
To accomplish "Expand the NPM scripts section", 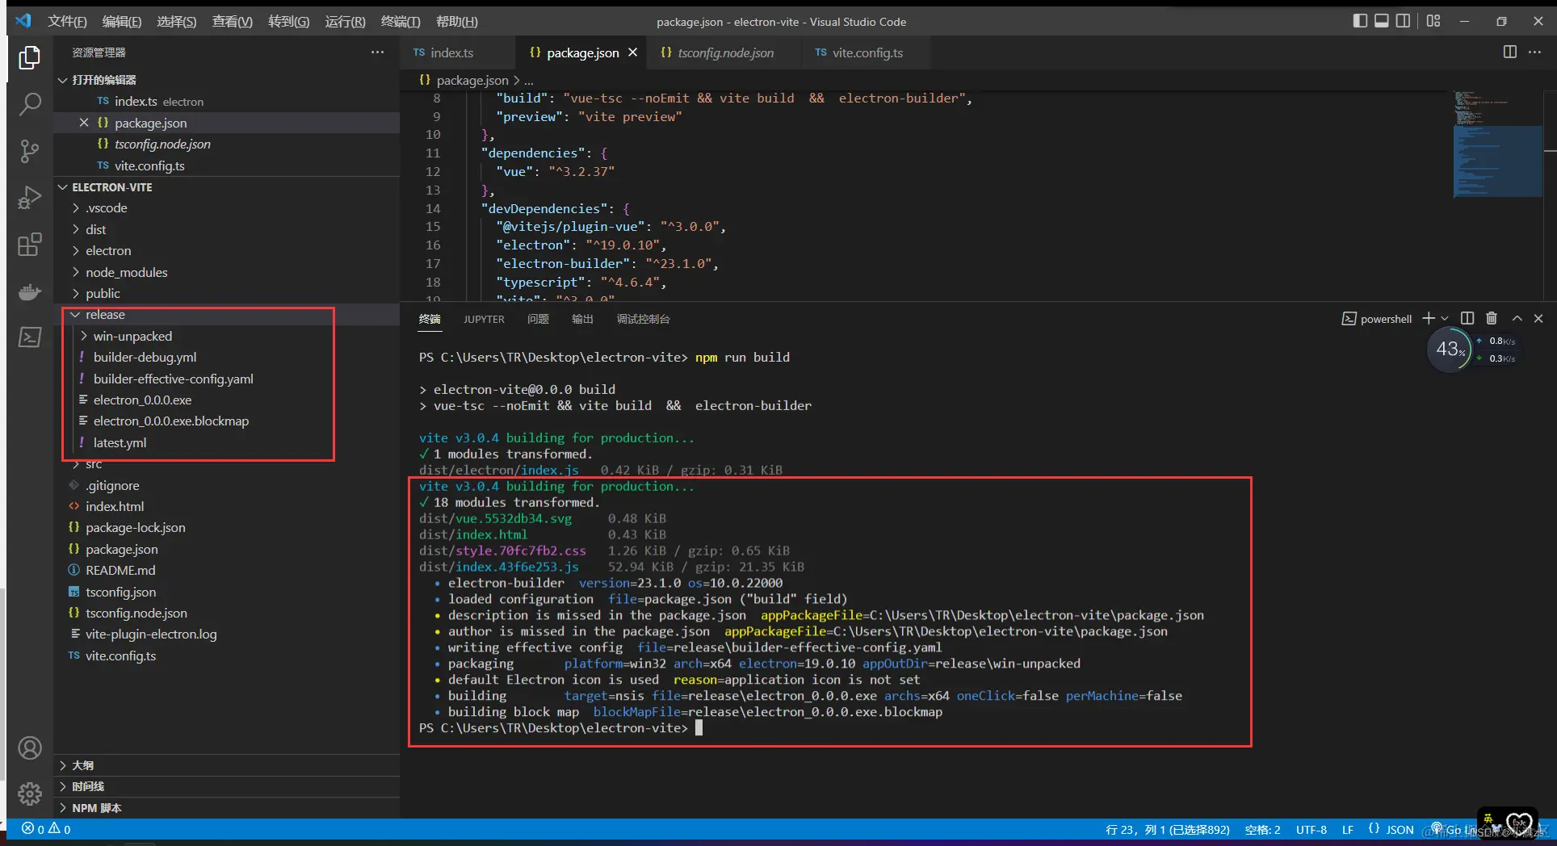I will pos(63,808).
